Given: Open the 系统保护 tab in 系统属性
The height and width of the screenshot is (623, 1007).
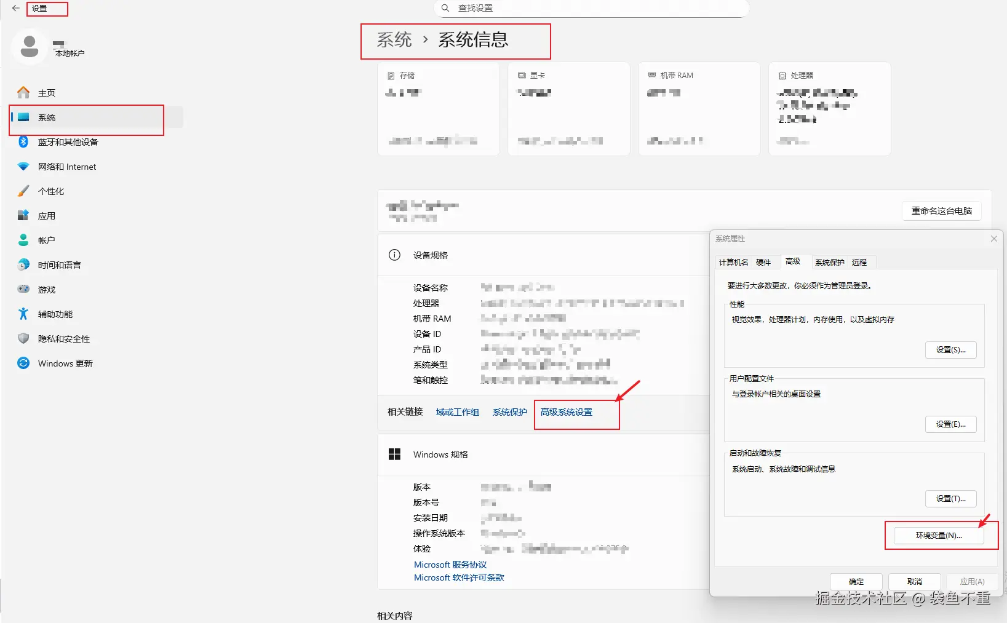Looking at the screenshot, I should (x=830, y=262).
